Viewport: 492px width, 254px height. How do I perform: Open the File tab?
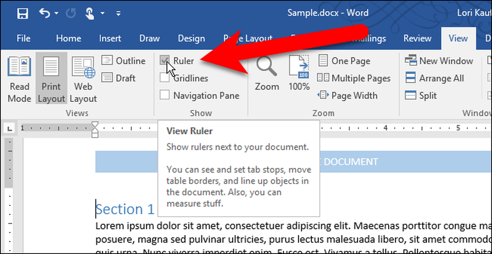point(24,38)
